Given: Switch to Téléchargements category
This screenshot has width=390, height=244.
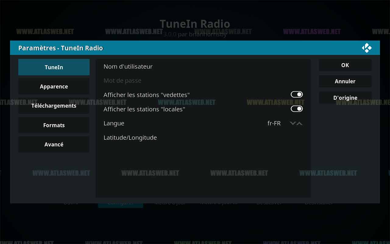Looking at the screenshot, I should [x=54, y=106].
